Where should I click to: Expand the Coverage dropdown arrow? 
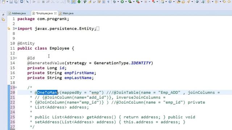click(134, 1)
